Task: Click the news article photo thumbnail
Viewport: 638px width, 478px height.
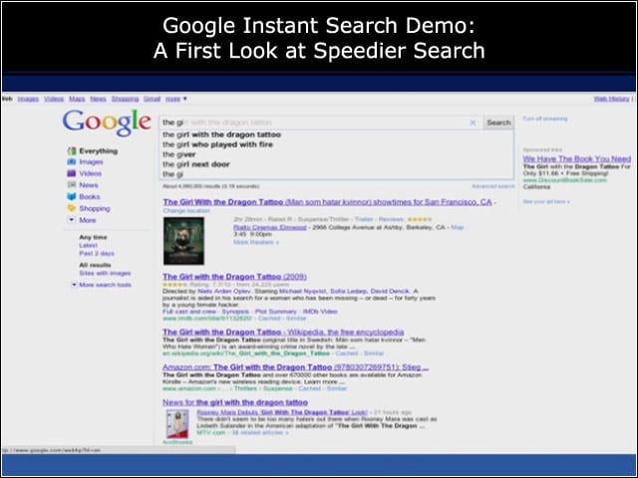Action: coord(177,424)
